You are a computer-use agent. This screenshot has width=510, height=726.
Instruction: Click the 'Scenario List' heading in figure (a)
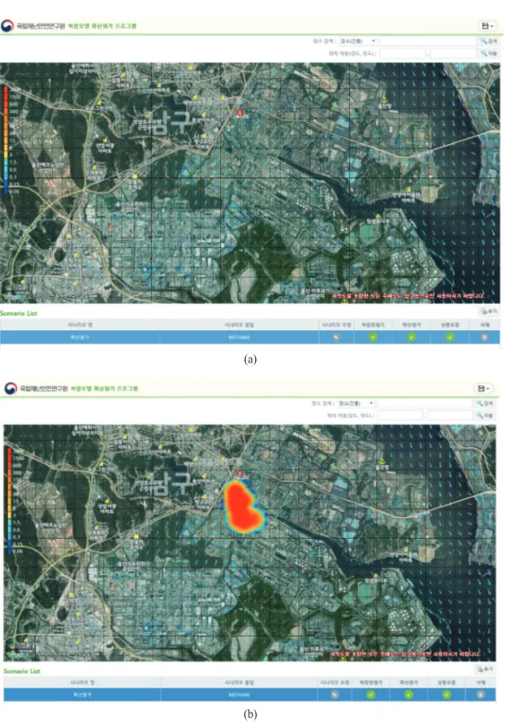coord(19,313)
